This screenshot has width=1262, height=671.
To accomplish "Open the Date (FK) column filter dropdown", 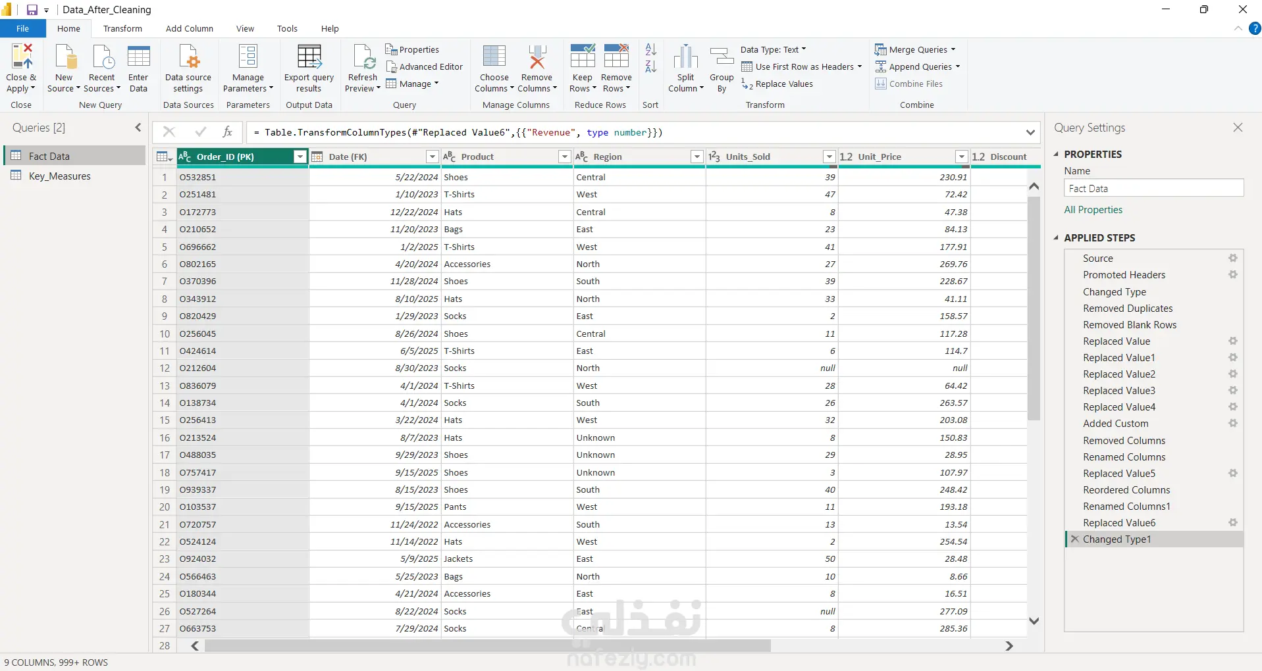I will 433,157.
